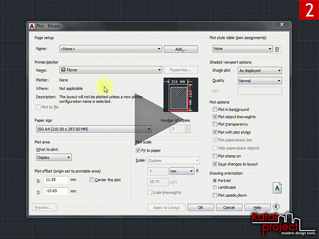Click the AutoCAD logo in the title bar
This screenshot has height=239, width=319.
click(32, 26)
